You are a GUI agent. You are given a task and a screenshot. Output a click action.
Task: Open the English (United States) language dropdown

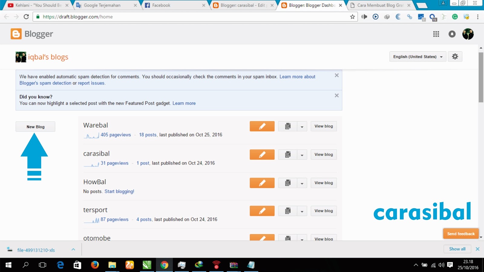tap(418, 57)
